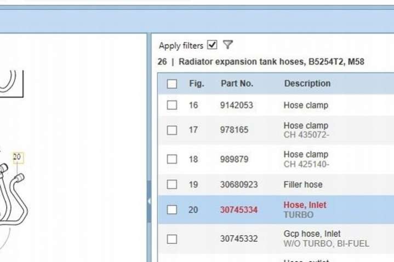
Task: Sort by the Fig. column header
Action: point(196,84)
